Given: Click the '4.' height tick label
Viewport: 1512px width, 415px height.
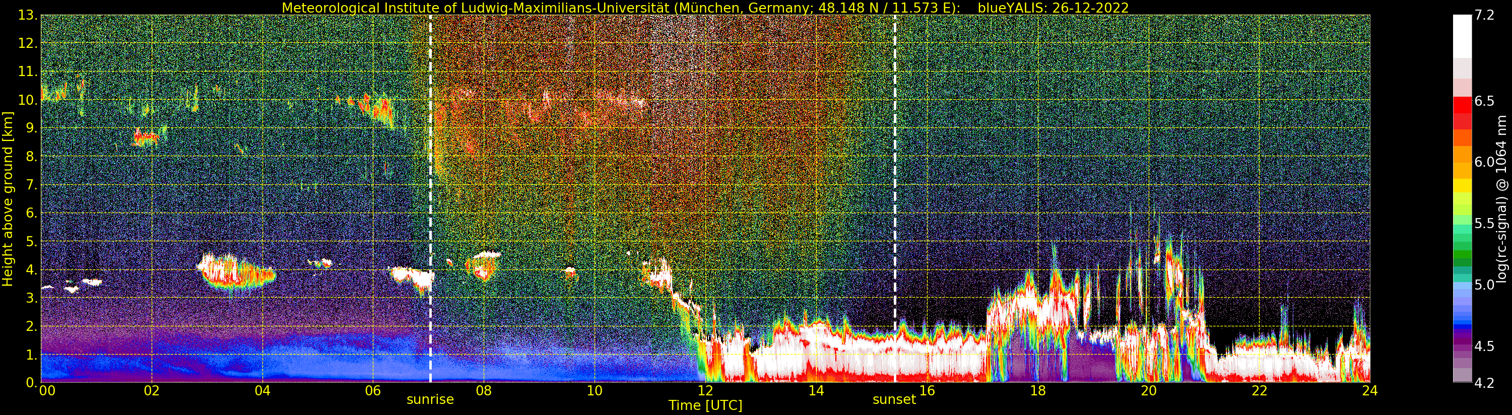Looking at the screenshot, I should [32, 269].
